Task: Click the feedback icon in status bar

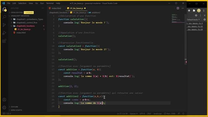Action: 179,113
